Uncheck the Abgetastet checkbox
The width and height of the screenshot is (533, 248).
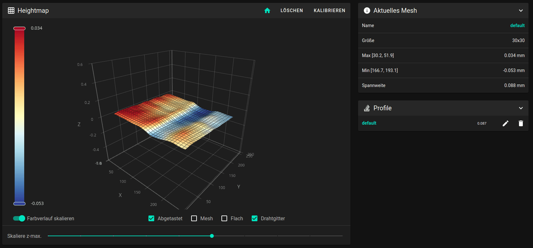tap(151, 218)
